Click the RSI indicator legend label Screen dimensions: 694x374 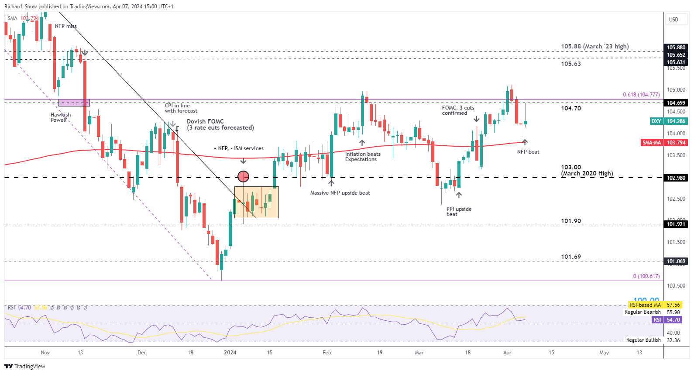pyautogui.click(x=11, y=308)
